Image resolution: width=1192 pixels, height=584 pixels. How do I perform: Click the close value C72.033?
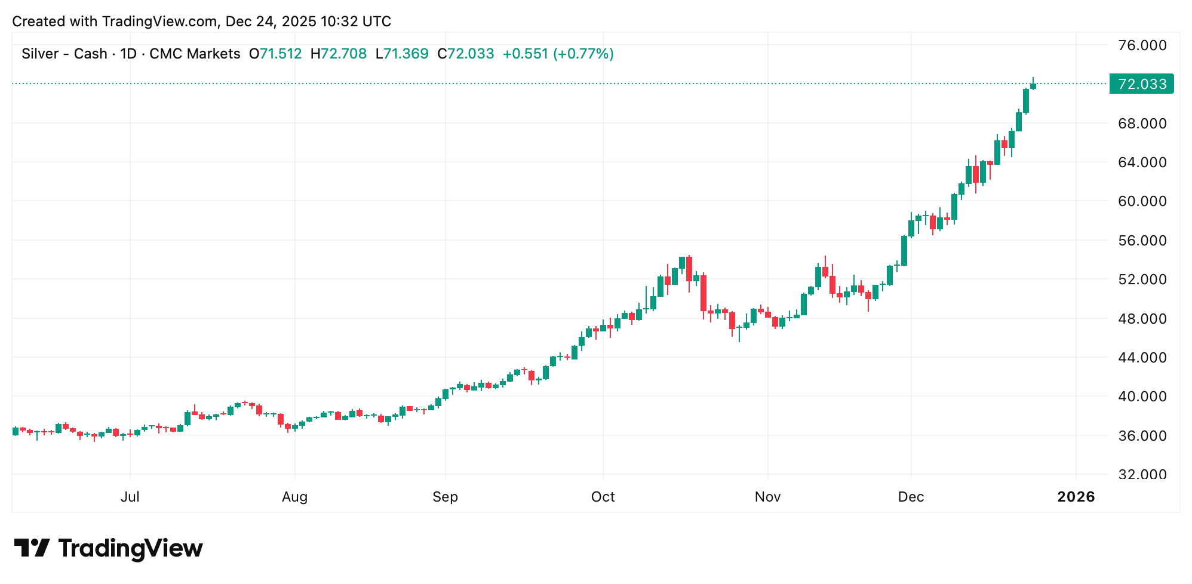click(x=466, y=54)
